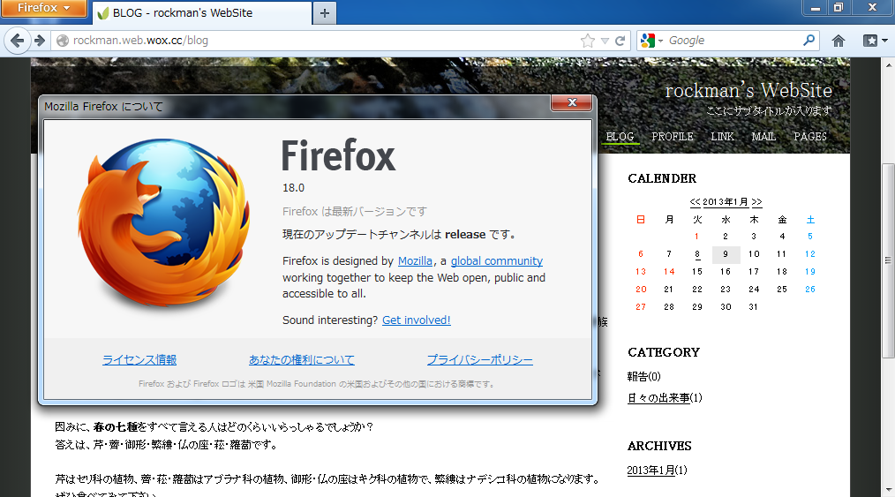
Task: Open the PROFILE menu item
Action: [672, 137]
